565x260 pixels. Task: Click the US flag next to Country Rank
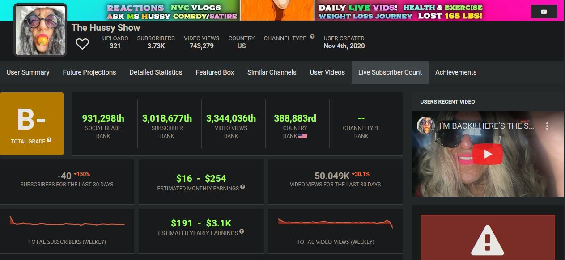click(x=302, y=136)
